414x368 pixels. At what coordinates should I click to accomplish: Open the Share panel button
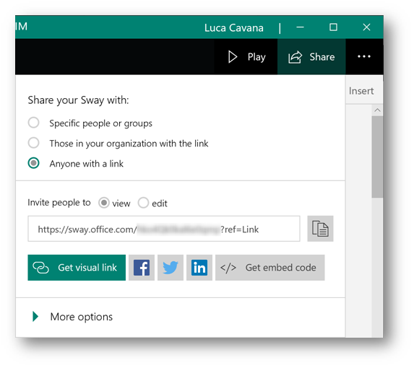(x=311, y=57)
